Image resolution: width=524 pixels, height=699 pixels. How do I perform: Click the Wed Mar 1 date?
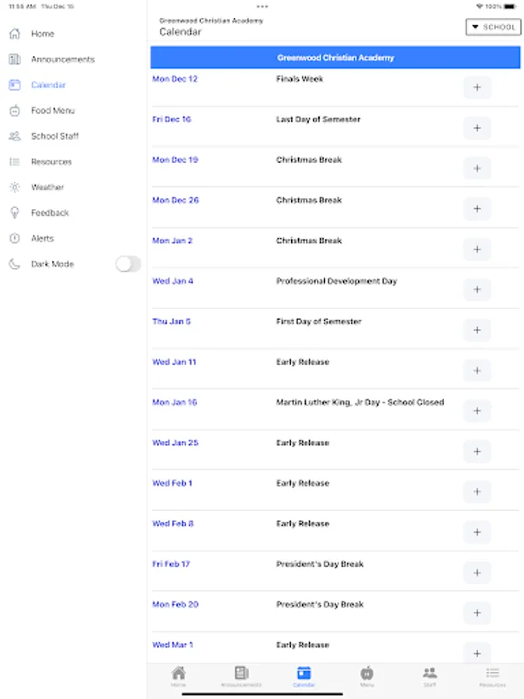(x=172, y=645)
